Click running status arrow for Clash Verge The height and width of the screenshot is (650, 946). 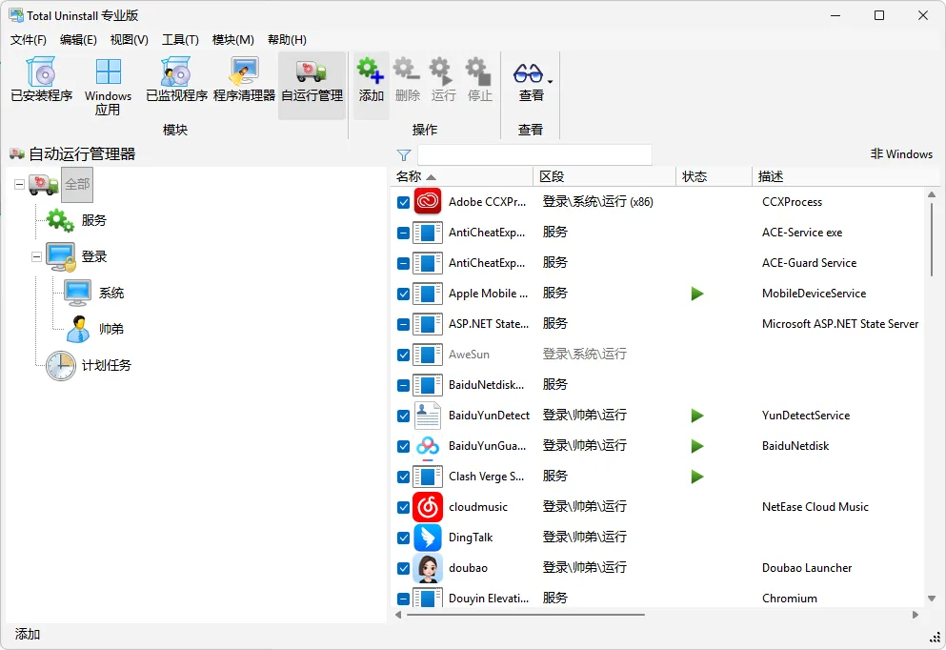pyautogui.click(x=697, y=477)
